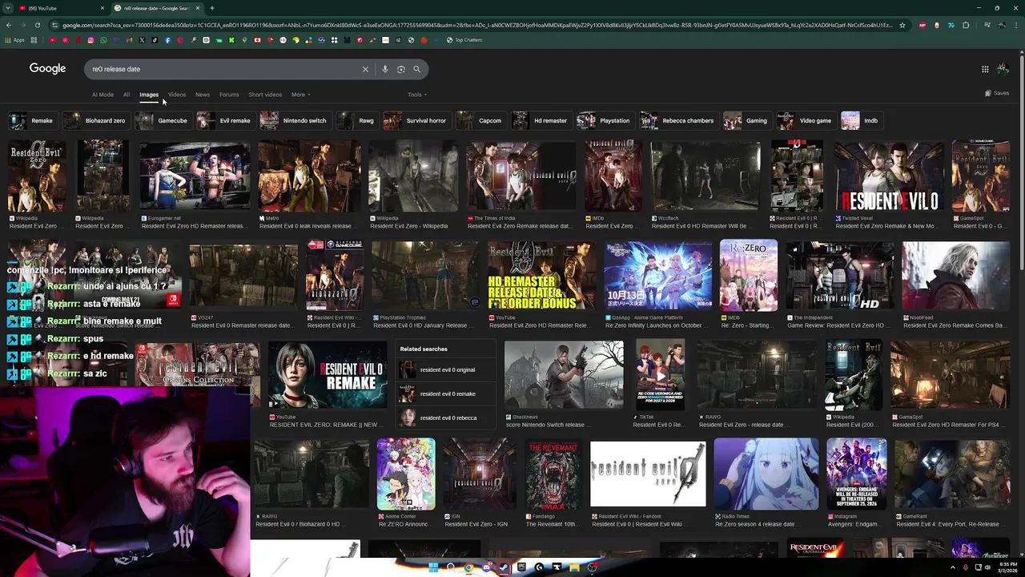Screen dimensions: 1025x577
Task: Open the Apps bookmark shortcut
Action: pos(15,40)
